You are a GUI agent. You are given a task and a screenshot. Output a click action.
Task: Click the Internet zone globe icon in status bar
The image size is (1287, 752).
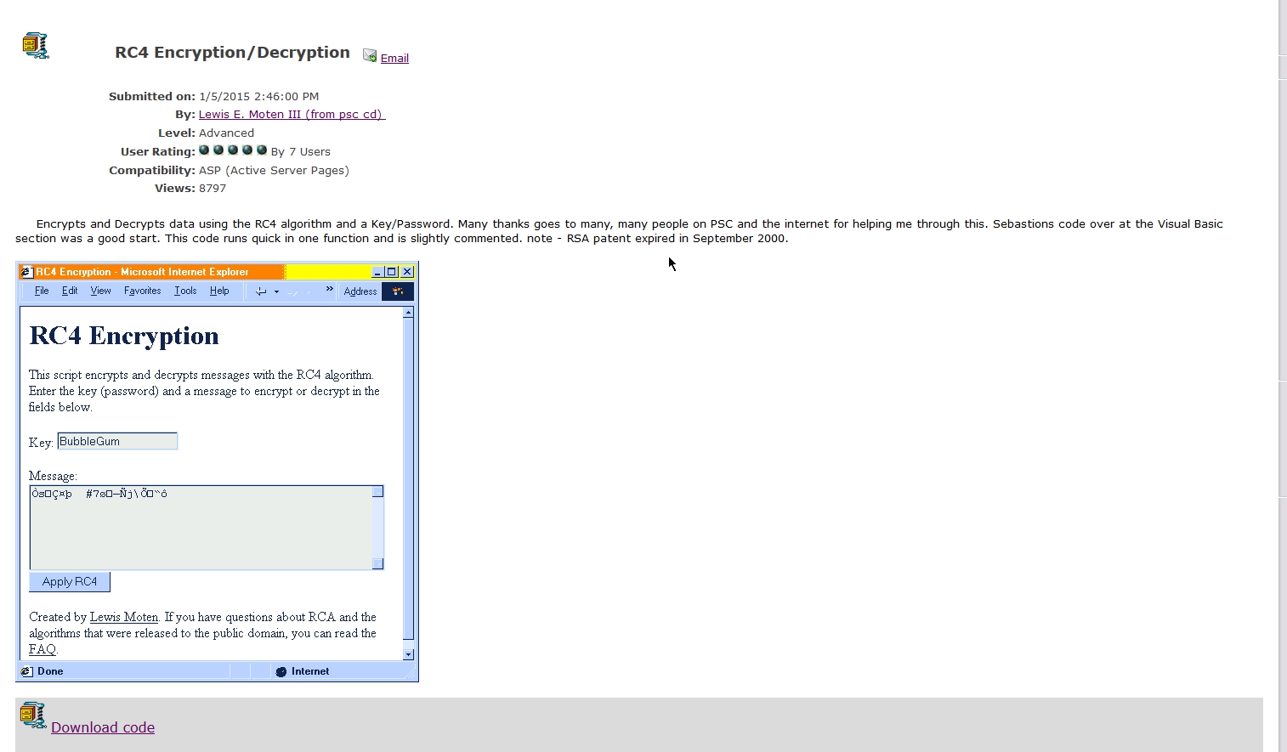[281, 671]
